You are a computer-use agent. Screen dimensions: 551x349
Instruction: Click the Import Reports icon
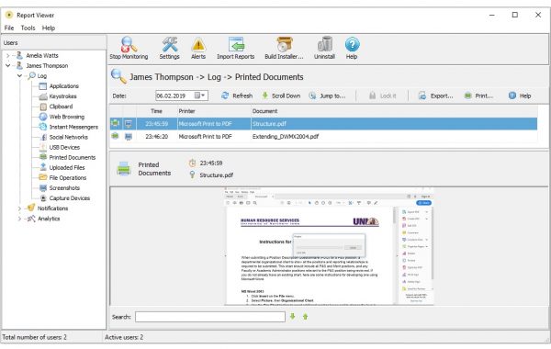pyautogui.click(x=236, y=45)
